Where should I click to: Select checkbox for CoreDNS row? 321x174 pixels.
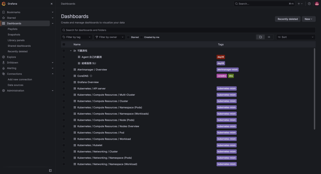(x=64, y=76)
